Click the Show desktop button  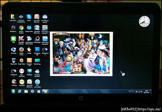pos(151,92)
